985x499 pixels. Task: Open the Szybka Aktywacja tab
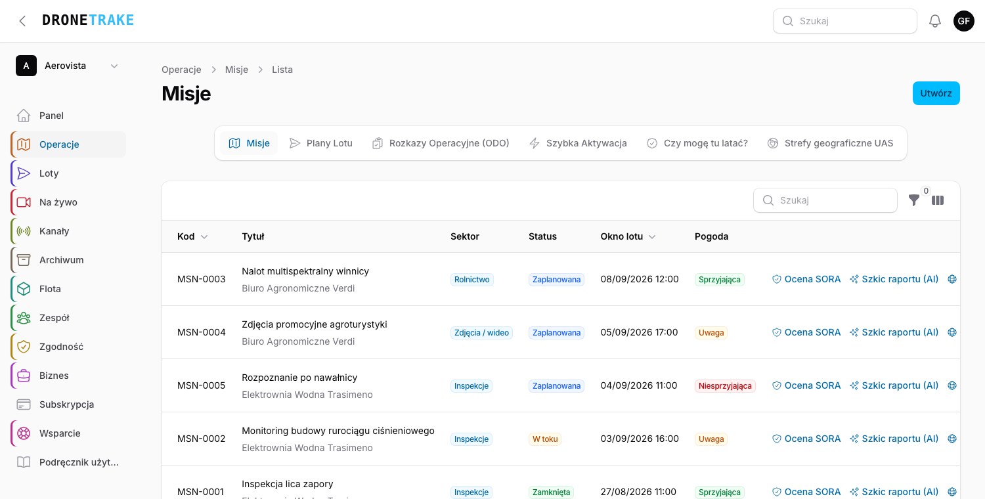(x=578, y=143)
